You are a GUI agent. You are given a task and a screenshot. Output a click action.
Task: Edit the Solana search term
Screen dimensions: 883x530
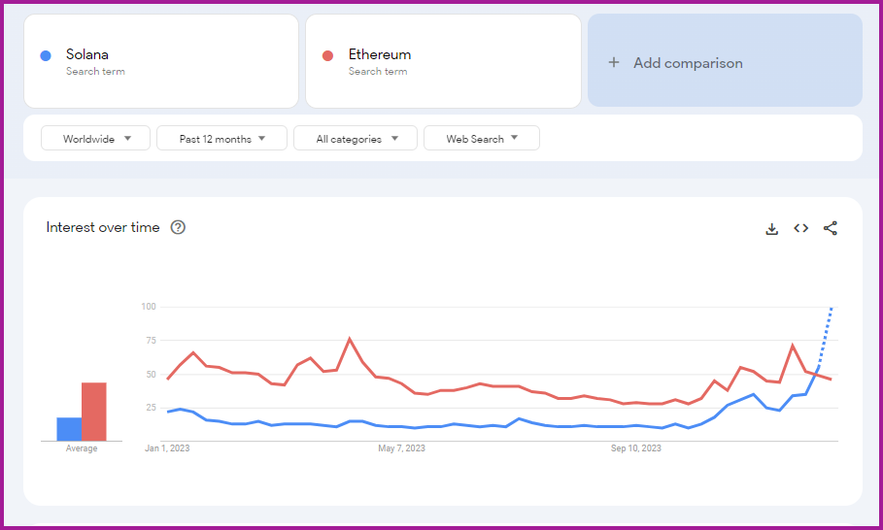pos(87,54)
